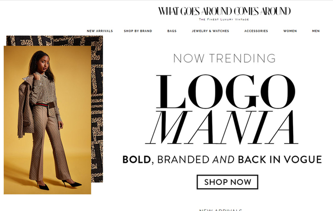The height and width of the screenshot is (211, 333).
Task: Navigate to the Men section
Action: (316, 31)
